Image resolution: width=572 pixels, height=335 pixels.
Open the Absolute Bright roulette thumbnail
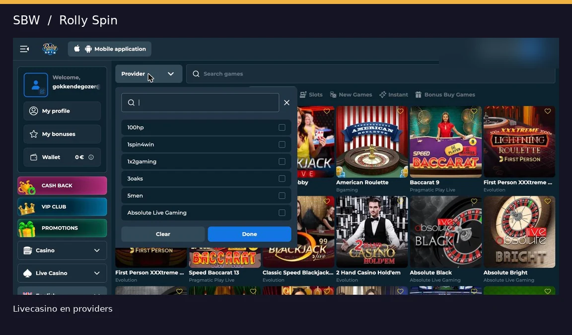click(x=519, y=232)
